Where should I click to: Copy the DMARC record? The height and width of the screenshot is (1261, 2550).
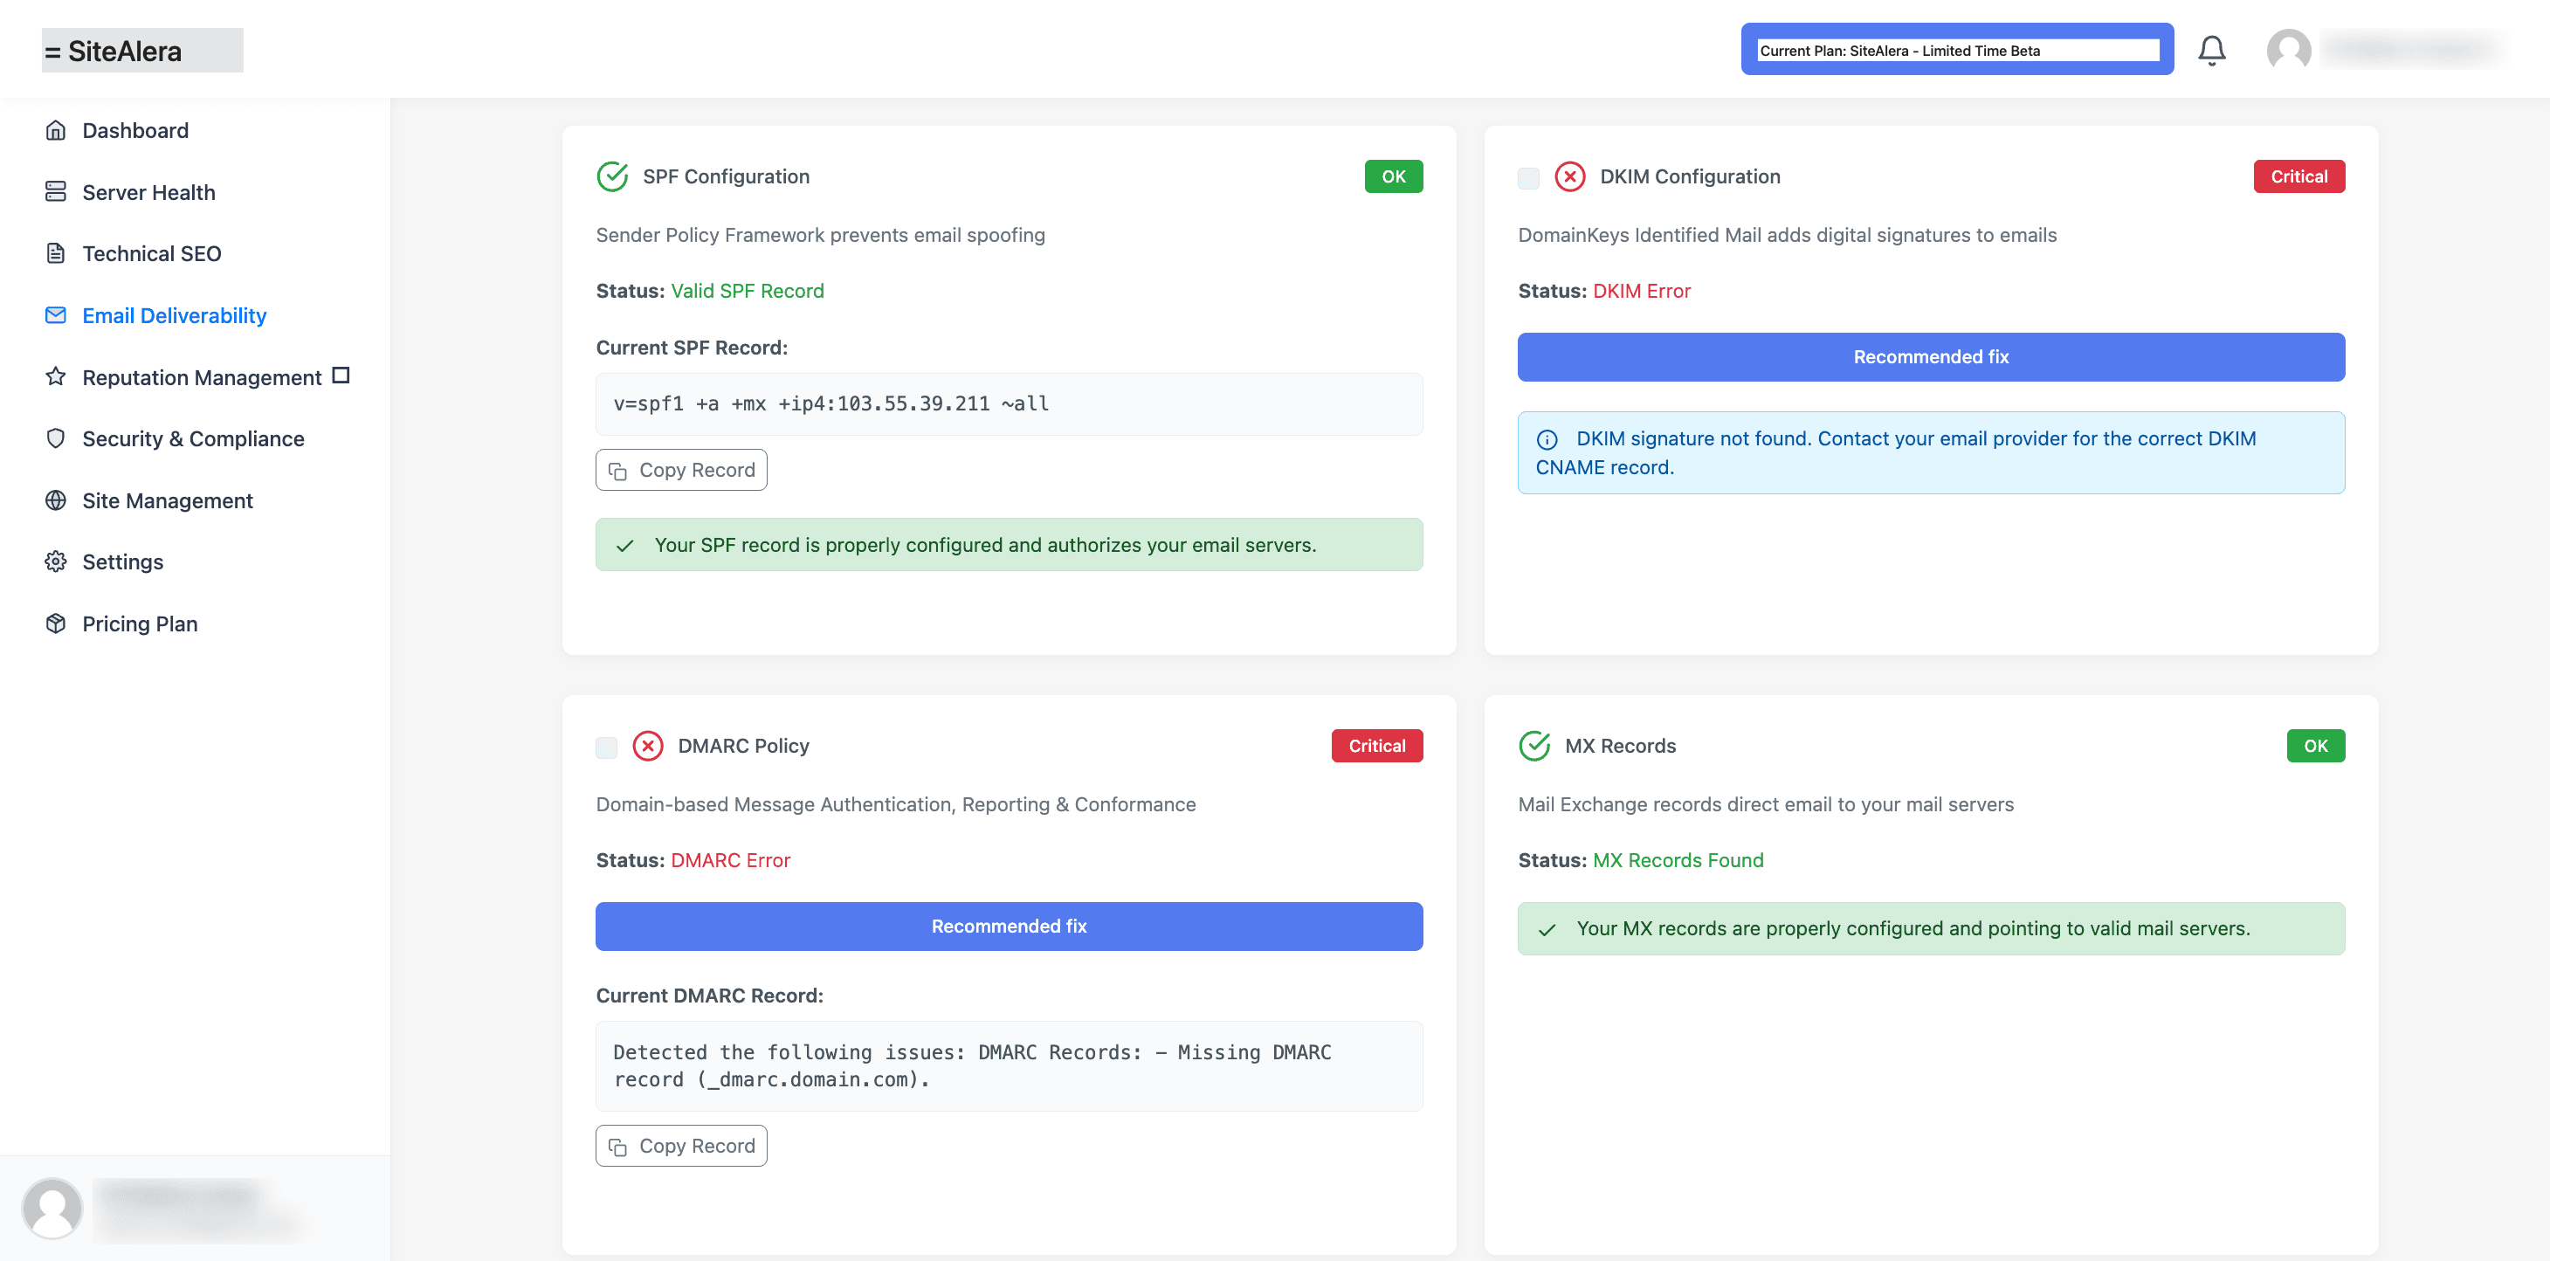[681, 1147]
